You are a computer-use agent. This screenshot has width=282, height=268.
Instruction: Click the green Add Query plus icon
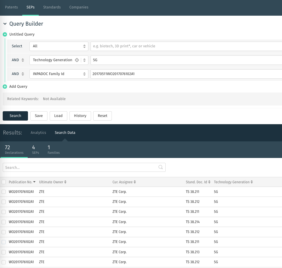point(5,87)
